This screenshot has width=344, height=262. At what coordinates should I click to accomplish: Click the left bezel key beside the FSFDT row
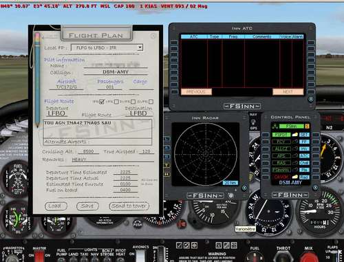pyautogui.click(x=266, y=135)
